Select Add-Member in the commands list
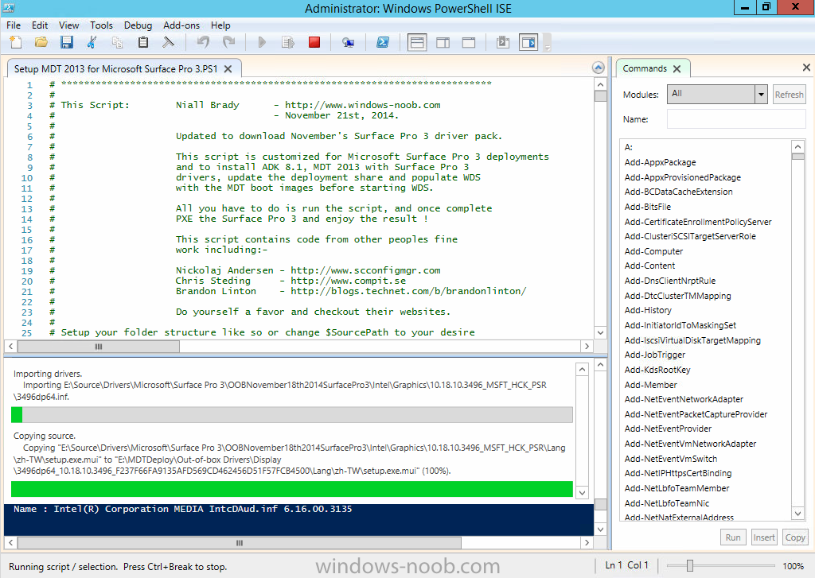815x578 pixels. (x=651, y=385)
